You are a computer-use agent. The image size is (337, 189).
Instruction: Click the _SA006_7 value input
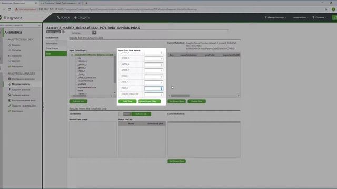(x=154, y=70)
